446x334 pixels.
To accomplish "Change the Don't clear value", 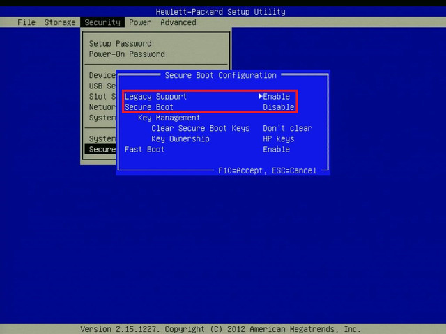I will [287, 128].
